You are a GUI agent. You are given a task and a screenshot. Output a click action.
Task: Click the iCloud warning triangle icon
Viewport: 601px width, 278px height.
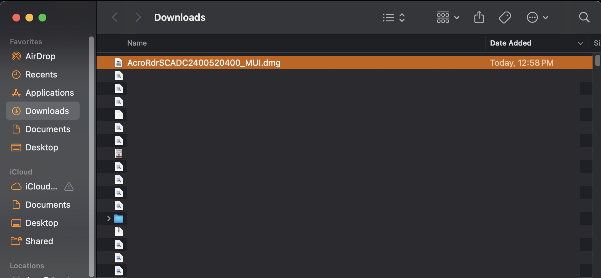click(x=69, y=187)
